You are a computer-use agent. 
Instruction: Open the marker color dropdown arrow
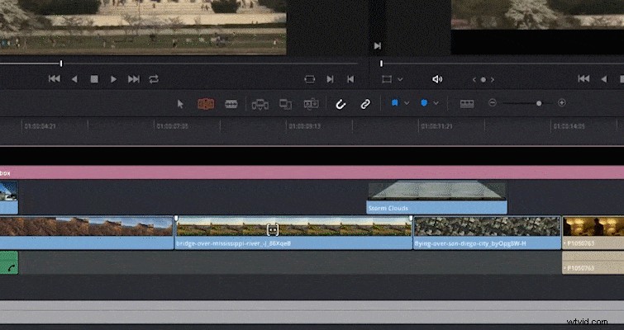click(x=436, y=103)
